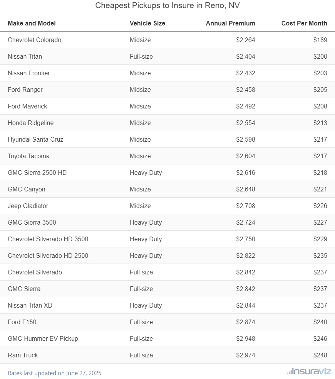Click the table title about Reno, NV
This screenshot has height=379, width=335.
pyautogui.click(x=167, y=6)
